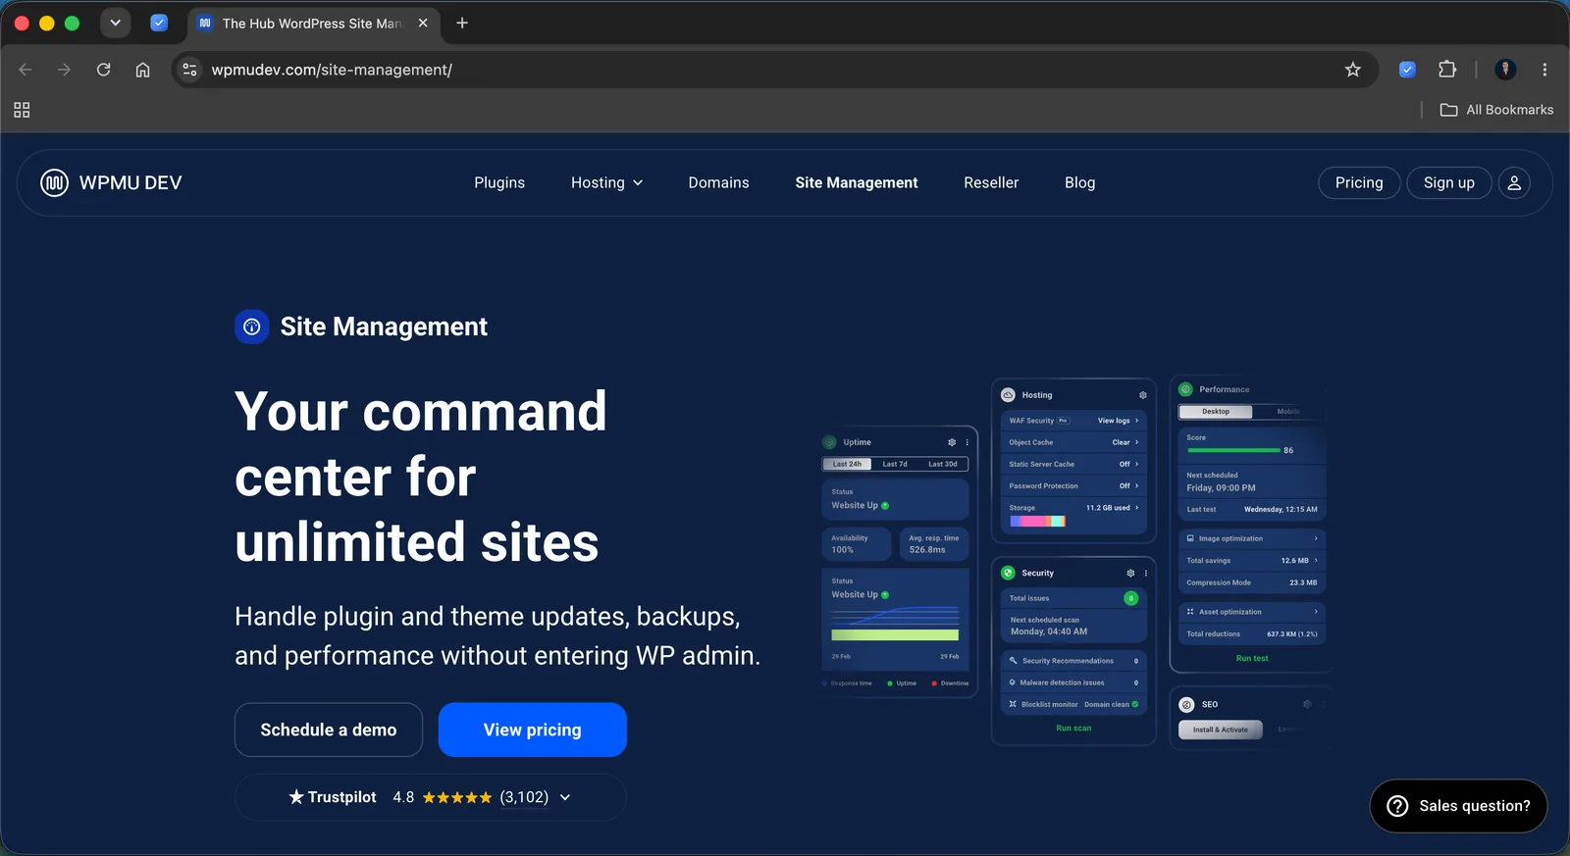1570x856 pixels.
Task: Click the pinned blue checkmark tab
Action: tap(159, 23)
